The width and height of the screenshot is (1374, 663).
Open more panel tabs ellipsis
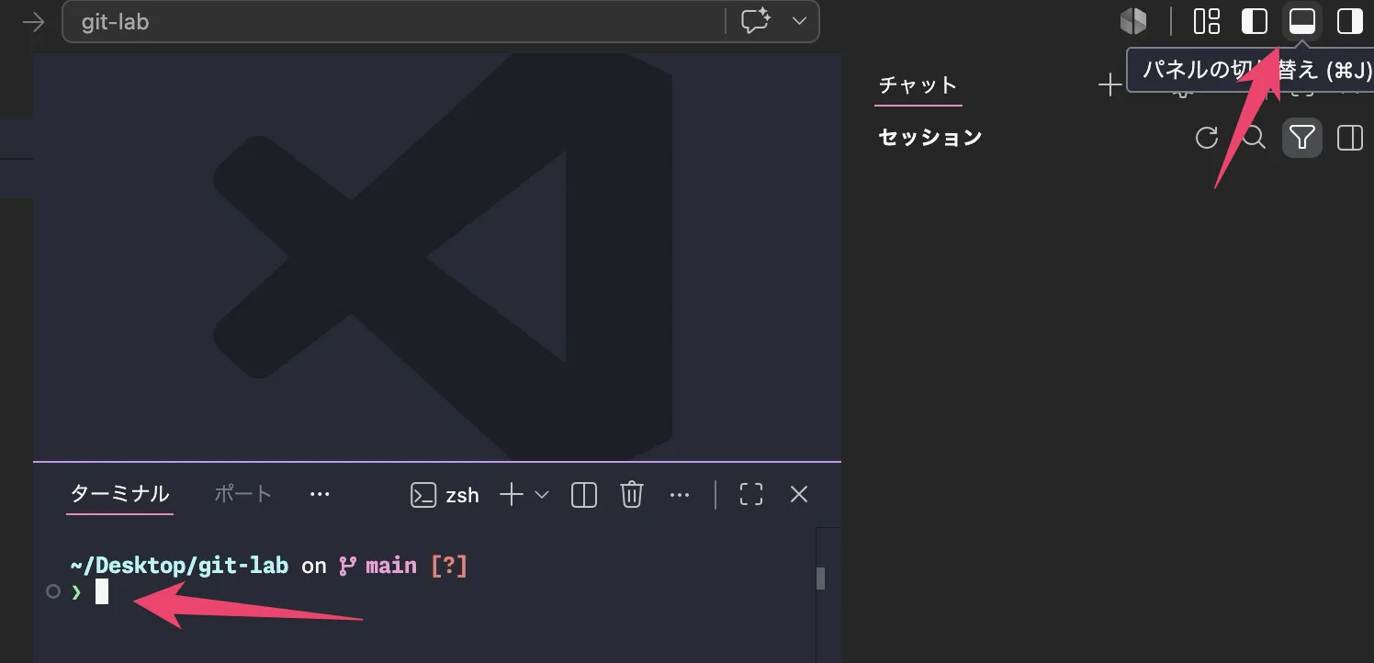pos(320,494)
